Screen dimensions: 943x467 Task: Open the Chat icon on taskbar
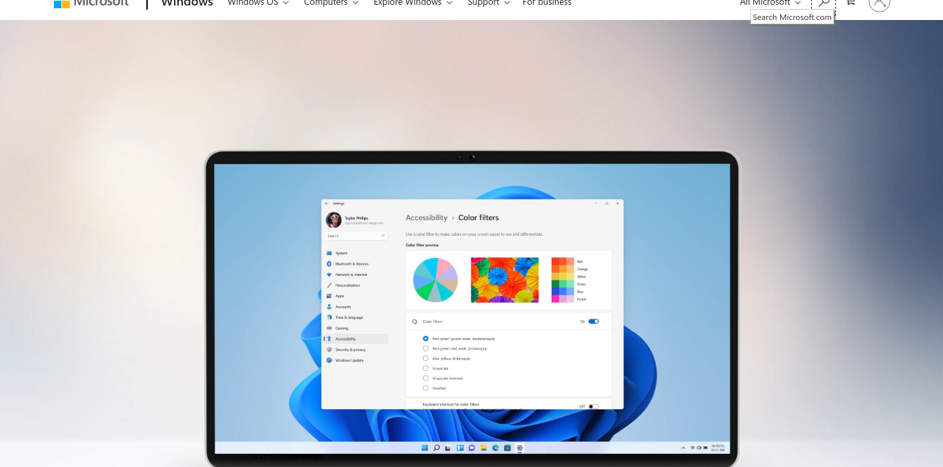pyautogui.click(x=471, y=448)
